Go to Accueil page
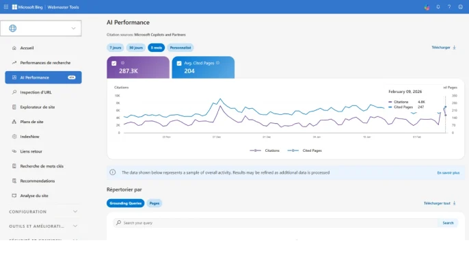This screenshot has width=469, height=264. (27, 48)
